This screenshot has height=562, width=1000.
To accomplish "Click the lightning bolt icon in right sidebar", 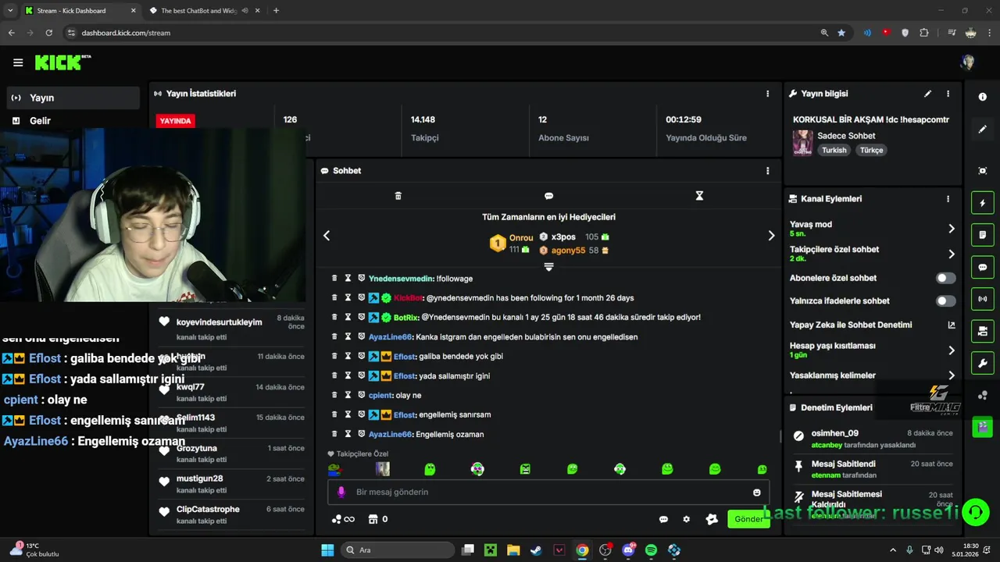I will [x=983, y=204].
